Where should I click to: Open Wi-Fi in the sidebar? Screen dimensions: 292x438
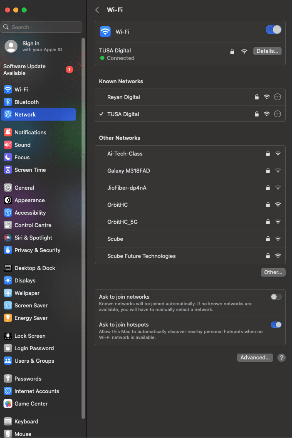point(38,89)
